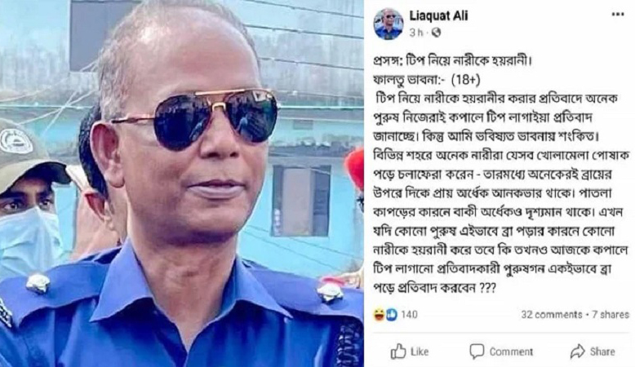The image size is (635, 367).
Task: Open the three-dot post options menu
Action: coord(617,15)
